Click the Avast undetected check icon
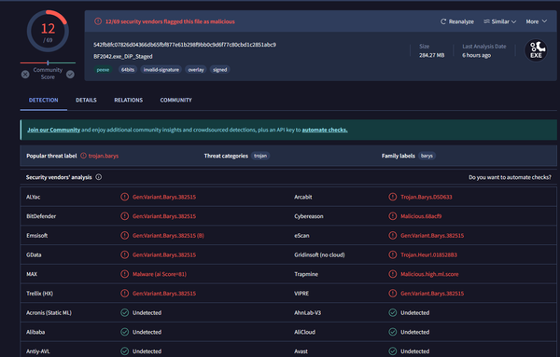This screenshot has width=560, height=357. click(x=393, y=351)
